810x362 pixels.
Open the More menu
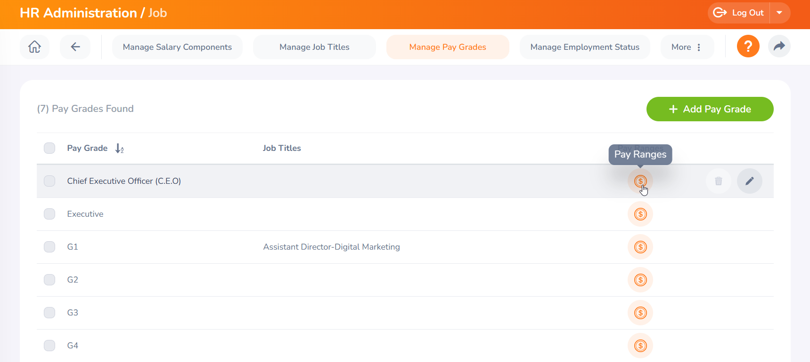click(x=687, y=47)
